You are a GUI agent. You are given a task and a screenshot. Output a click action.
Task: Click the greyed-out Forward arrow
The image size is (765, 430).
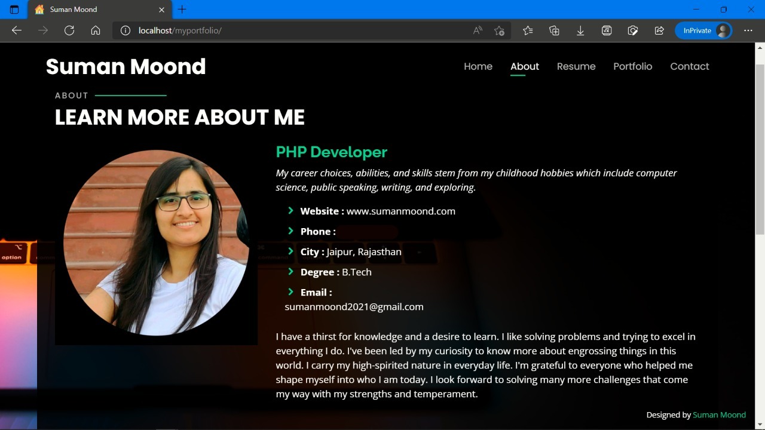[x=43, y=30]
